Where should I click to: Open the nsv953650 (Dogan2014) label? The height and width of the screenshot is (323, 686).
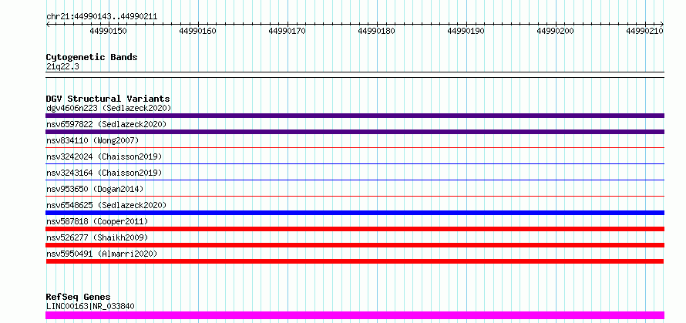95,189
